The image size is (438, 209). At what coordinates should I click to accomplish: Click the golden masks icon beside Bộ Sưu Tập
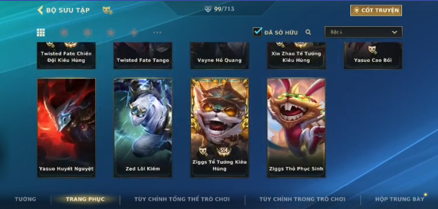coord(107,11)
